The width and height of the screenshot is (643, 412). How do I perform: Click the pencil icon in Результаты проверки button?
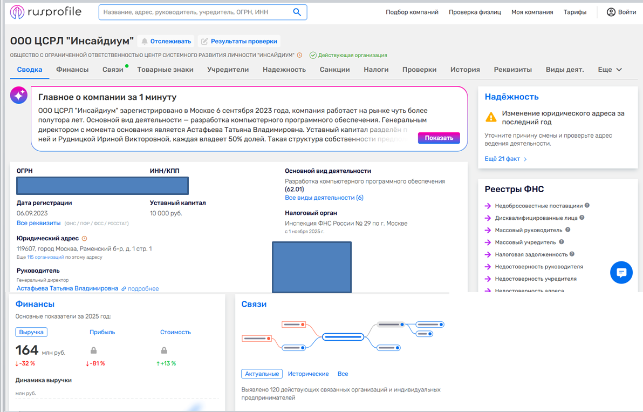coord(204,41)
